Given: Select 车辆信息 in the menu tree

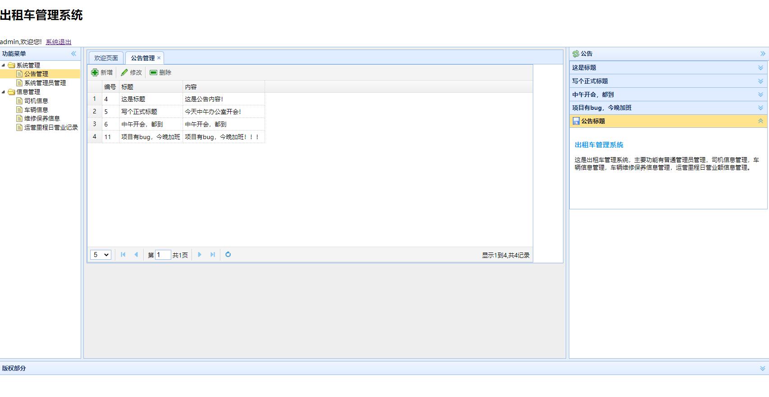Looking at the screenshot, I should click(x=36, y=110).
